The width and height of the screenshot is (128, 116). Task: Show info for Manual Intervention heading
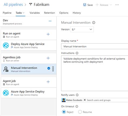(94, 23)
